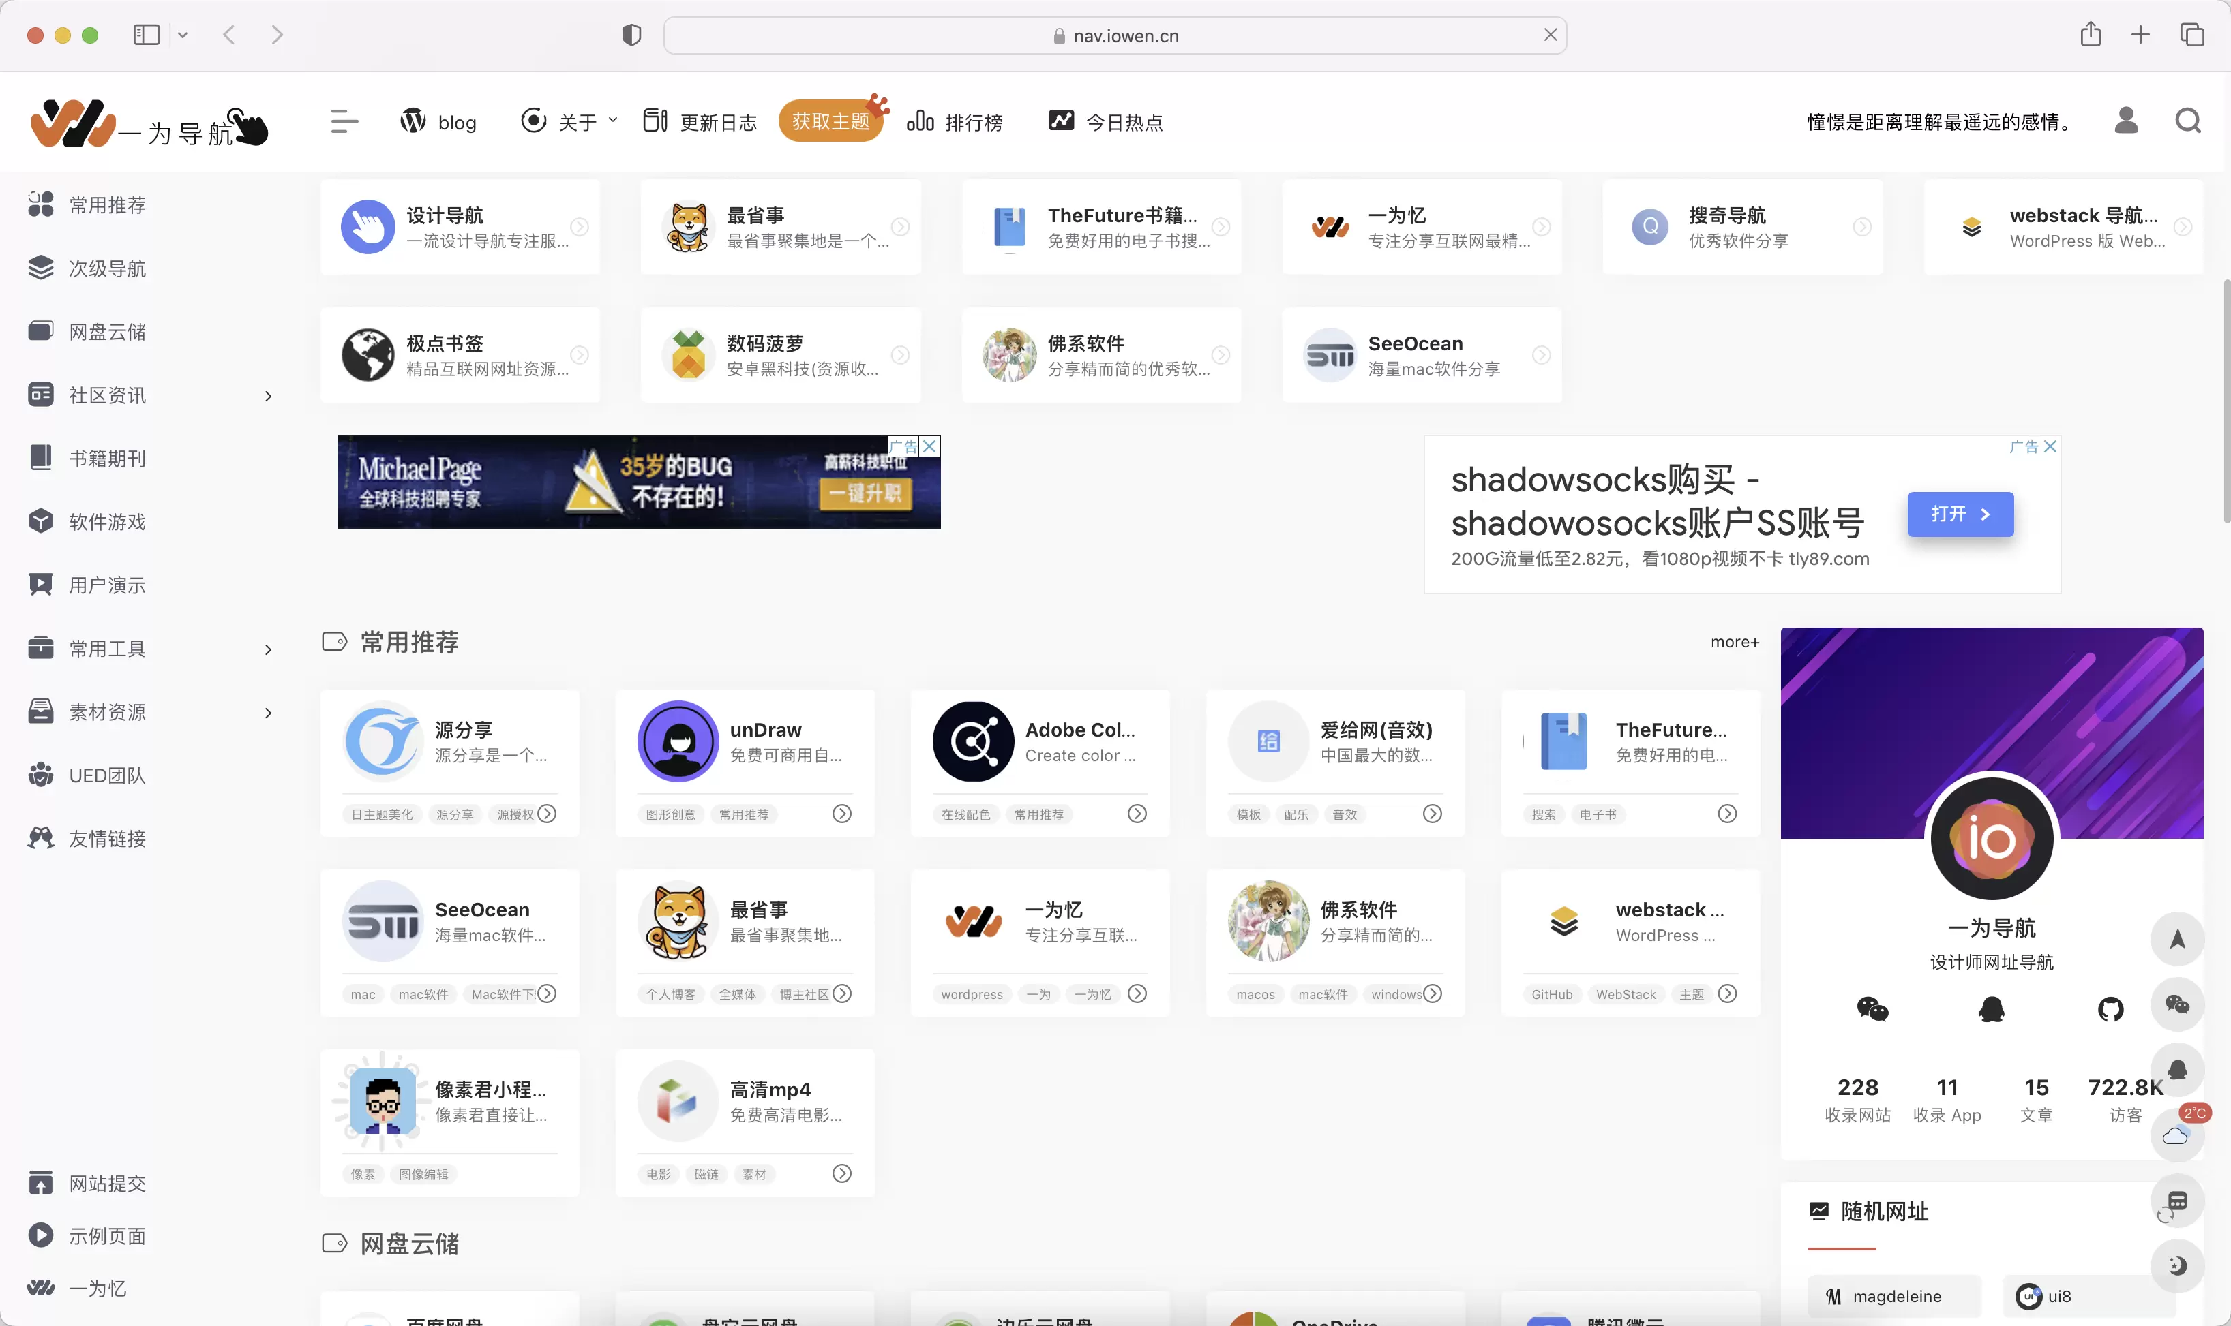Toggle the hamburger sidebar collapse icon
The width and height of the screenshot is (2231, 1326).
coord(344,121)
